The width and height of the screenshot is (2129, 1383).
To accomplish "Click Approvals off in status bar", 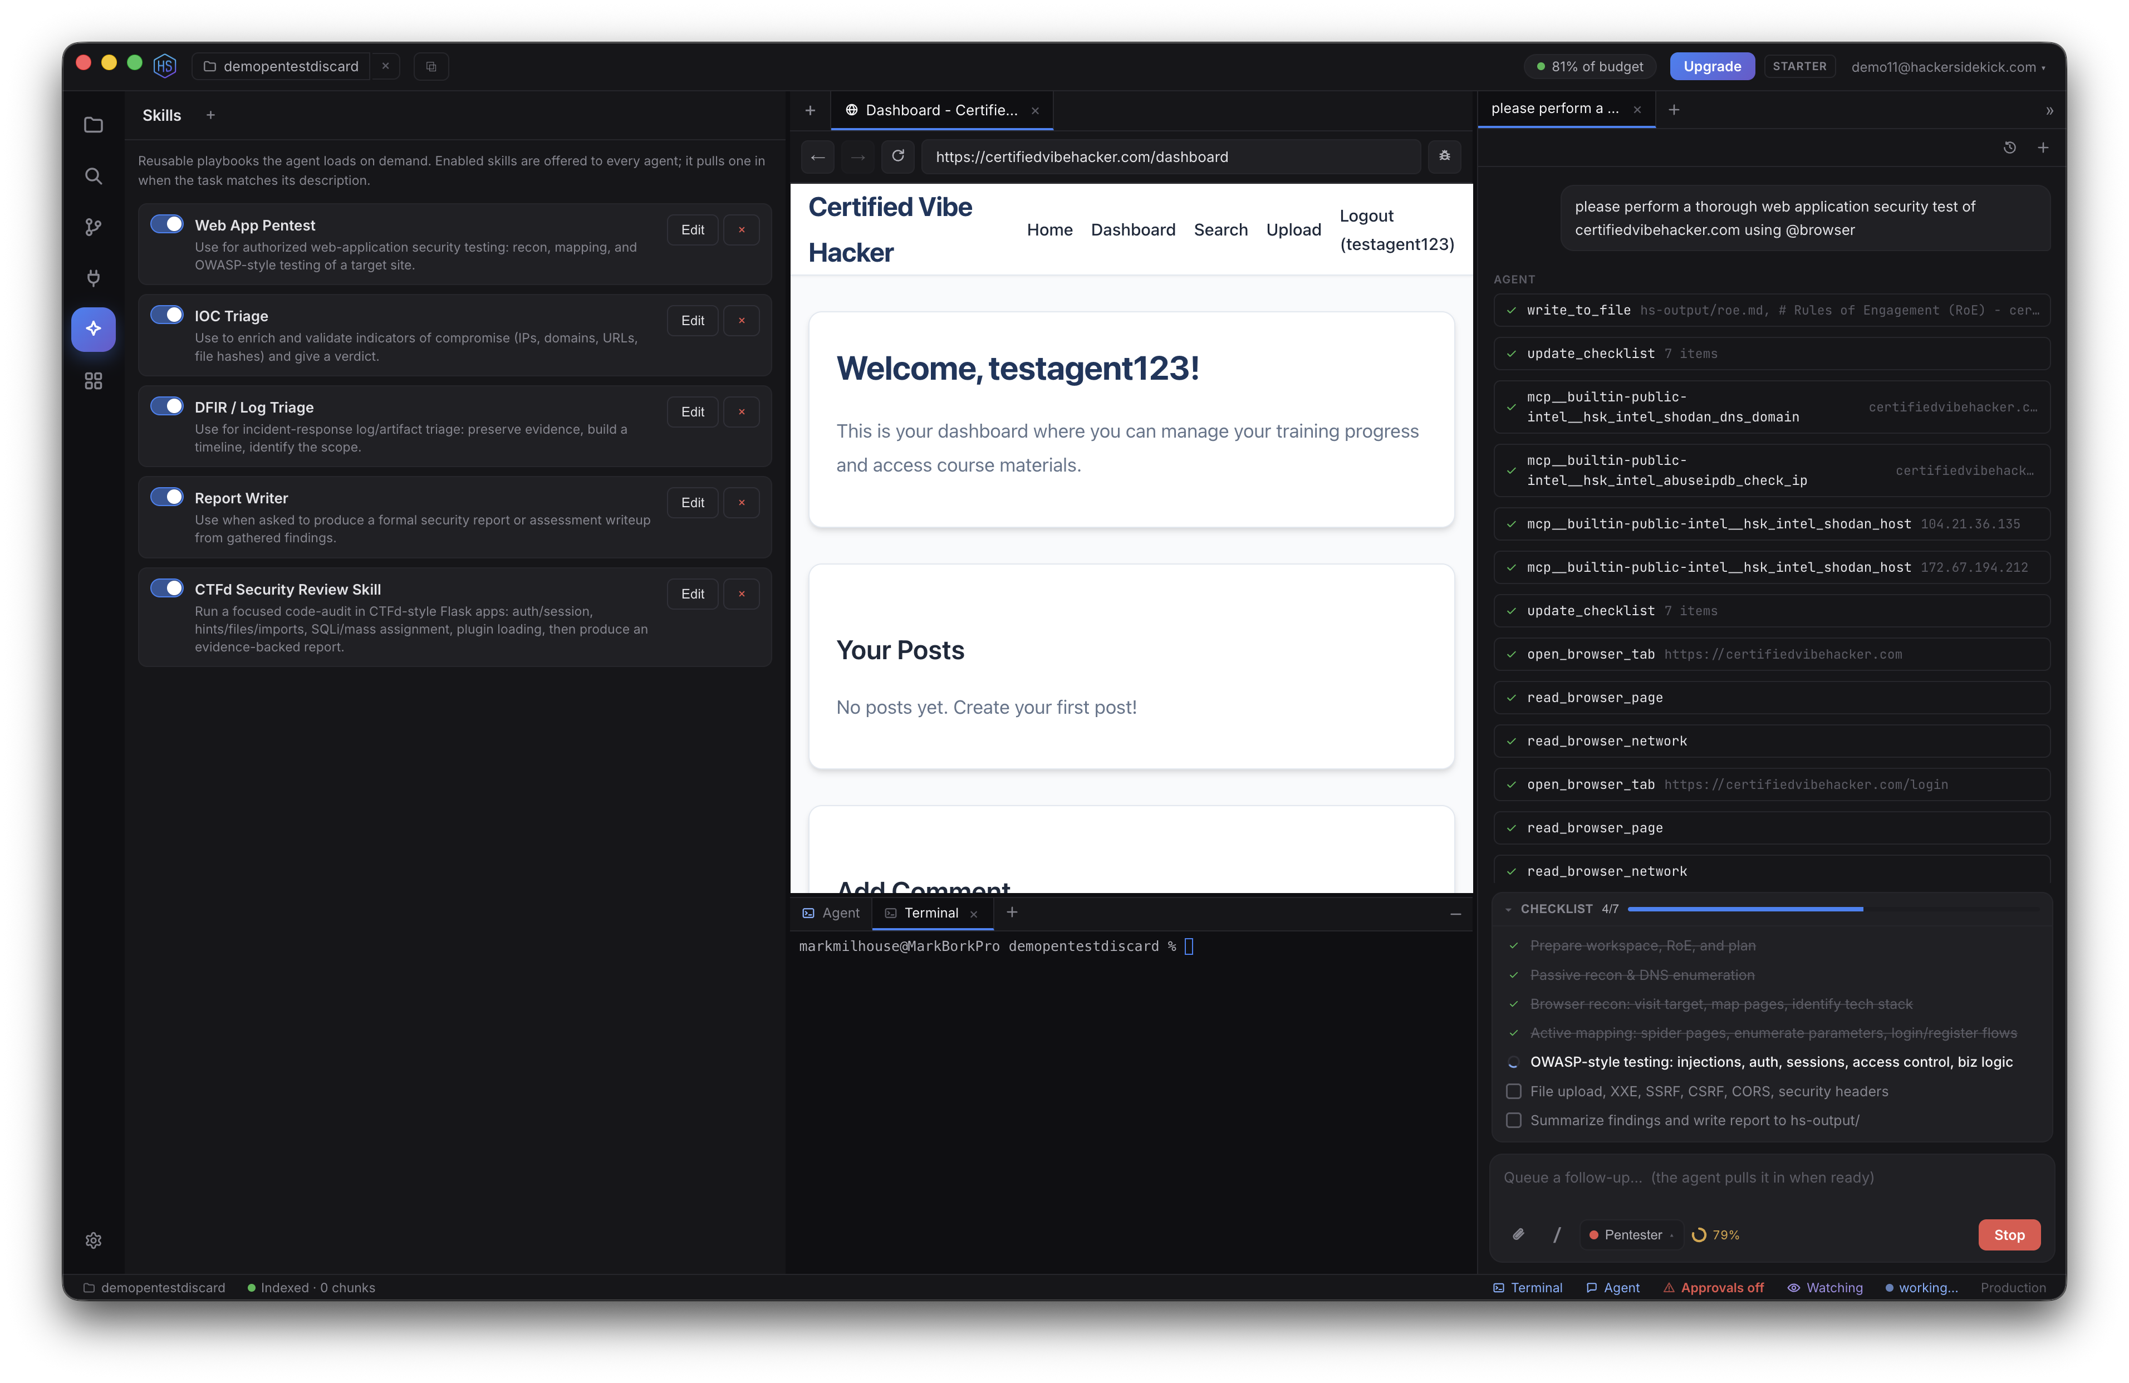I will (1713, 1287).
